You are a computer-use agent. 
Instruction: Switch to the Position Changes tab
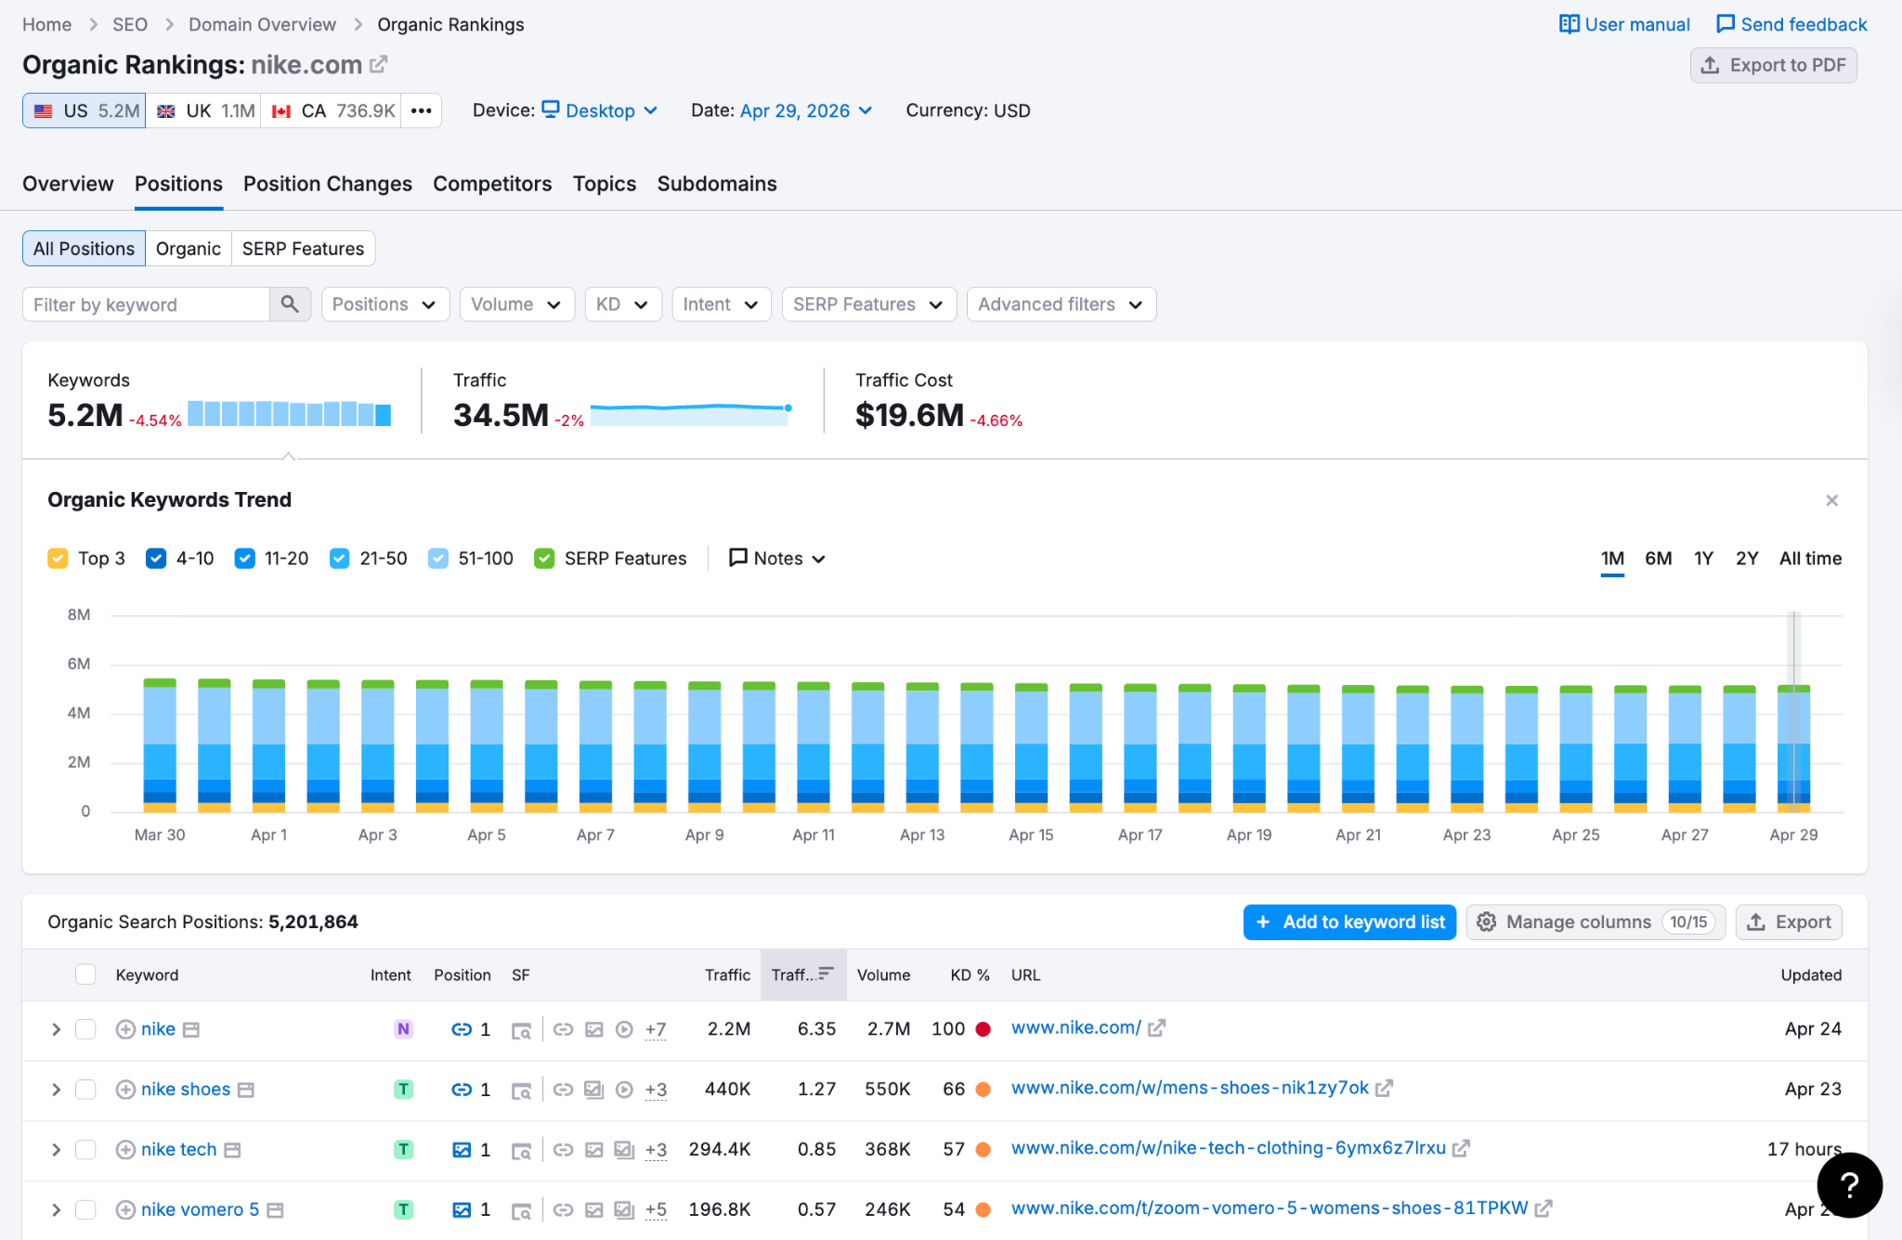coord(328,184)
